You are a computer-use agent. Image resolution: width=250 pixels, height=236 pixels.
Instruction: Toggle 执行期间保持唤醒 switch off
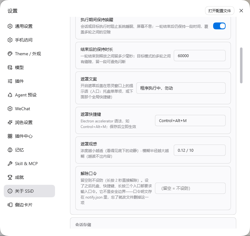tap(219, 26)
